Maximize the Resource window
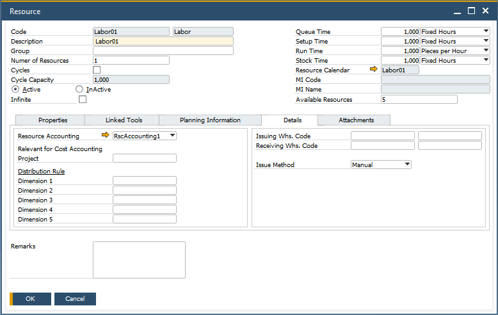Image resolution: width=498 pixels, height=315 pixels. (471, 11)
